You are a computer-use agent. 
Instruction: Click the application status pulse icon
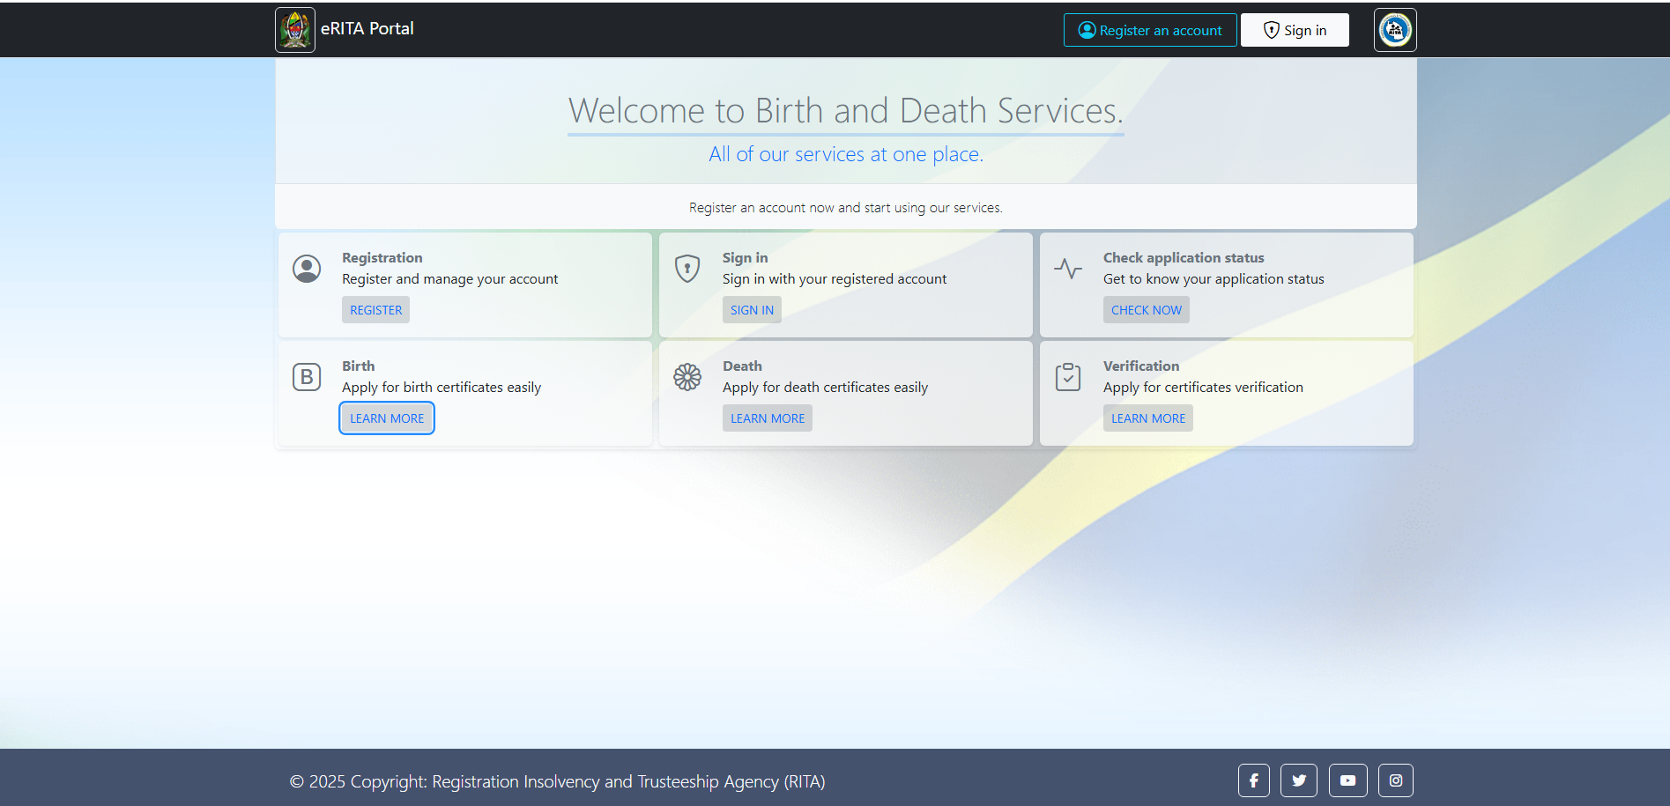1068,269
